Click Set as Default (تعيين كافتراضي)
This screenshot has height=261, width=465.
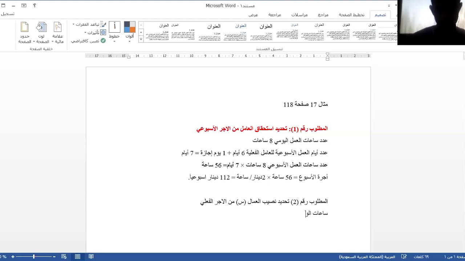(x=88, y=41)
